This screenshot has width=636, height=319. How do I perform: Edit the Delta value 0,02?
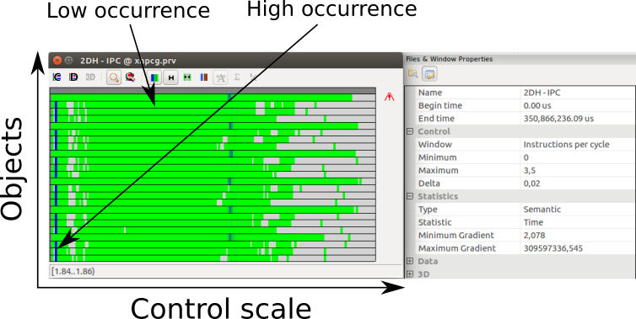577,183
